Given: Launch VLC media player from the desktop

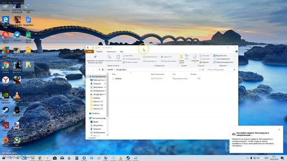Looking at the screenshot, I should click(x=17, y=97).
